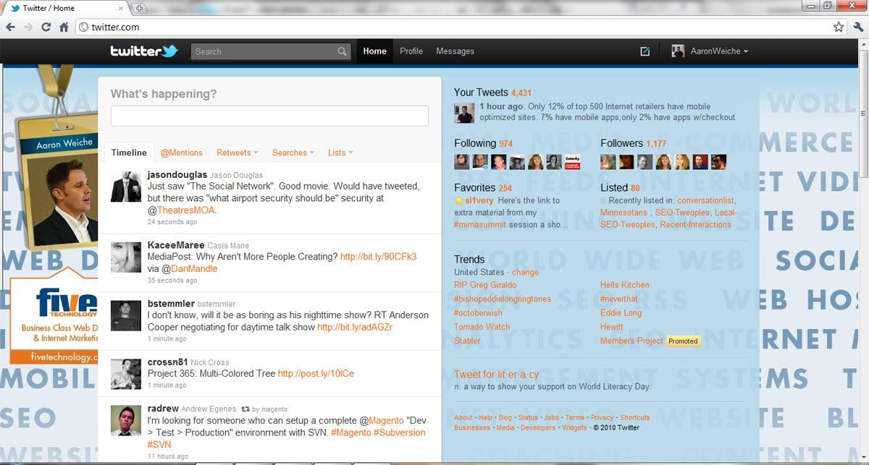Click the retweet icon on radrew's tweet
This screenshot has width=869, height=465.
(x=245, y=409)
